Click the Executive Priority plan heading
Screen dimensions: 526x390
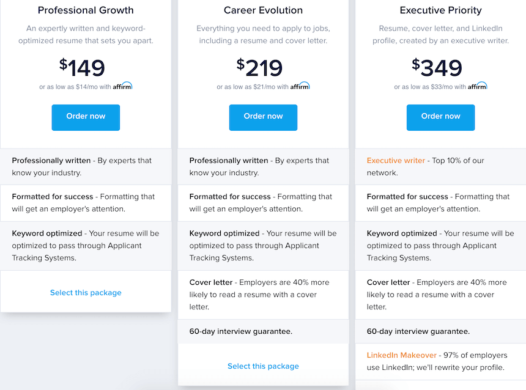pos(440,10)
